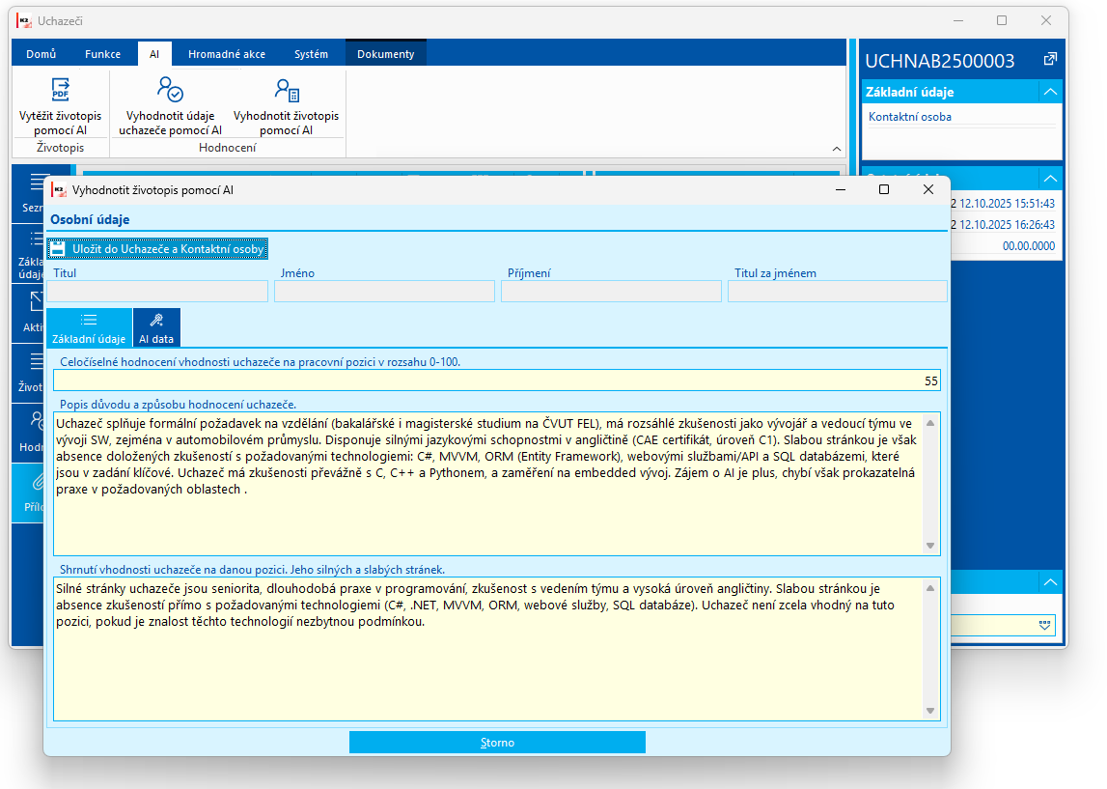Click the empty date value 00.00.0000
This screenshot has height=789, width=1107.
tap(1029, 246)
